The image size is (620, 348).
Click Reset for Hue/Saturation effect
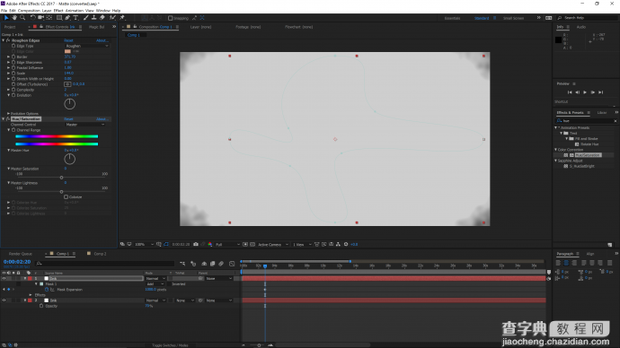(68, 118)
